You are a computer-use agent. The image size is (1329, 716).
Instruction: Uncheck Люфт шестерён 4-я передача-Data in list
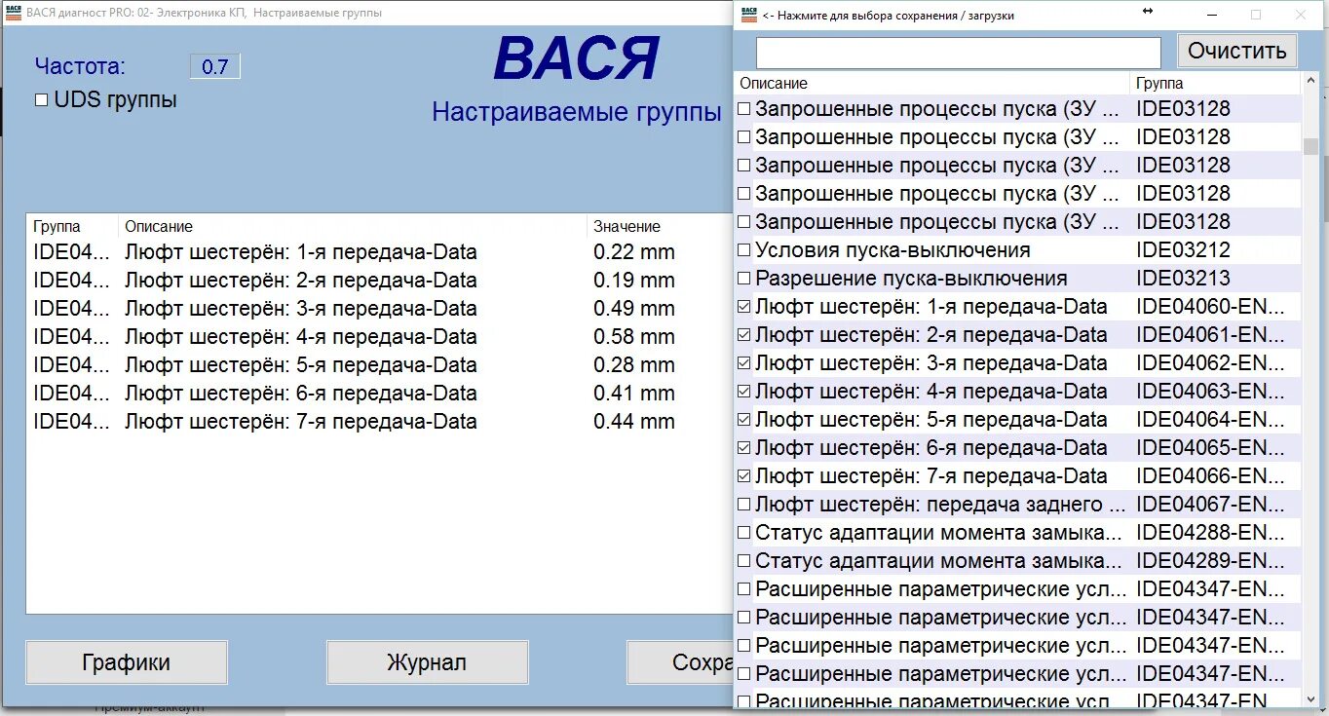tap(744, 392)
